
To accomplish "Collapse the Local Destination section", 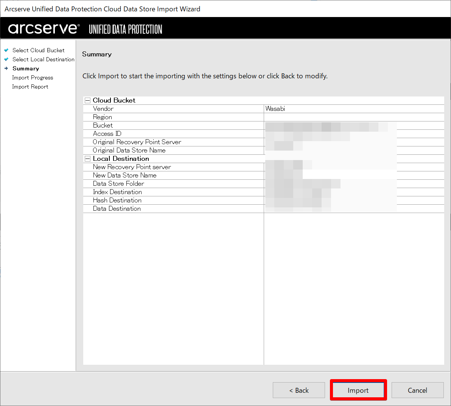I will click(87, 159).
